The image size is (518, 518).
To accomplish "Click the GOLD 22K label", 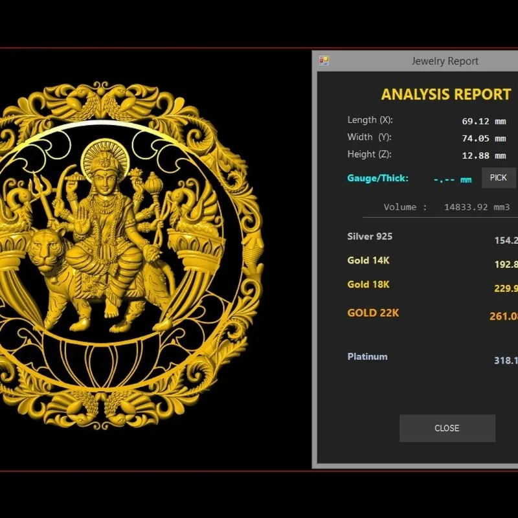I will 374,313.
